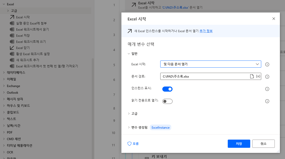Expand the 메시지 상자 action group

pyautogui.click(x=4, y=99)
